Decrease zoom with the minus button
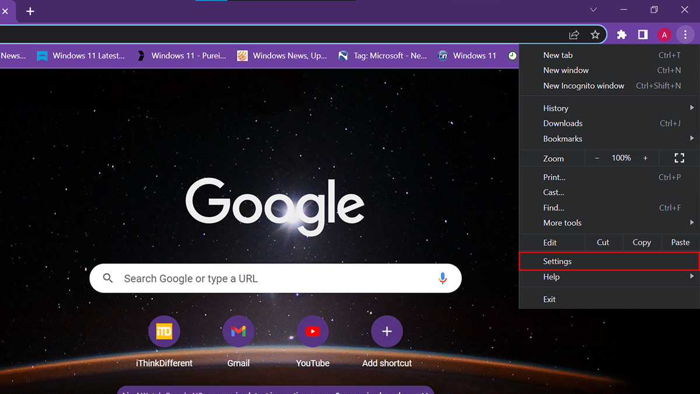The height and width of the screenshot is (394, 700). [x=597, y=158]
